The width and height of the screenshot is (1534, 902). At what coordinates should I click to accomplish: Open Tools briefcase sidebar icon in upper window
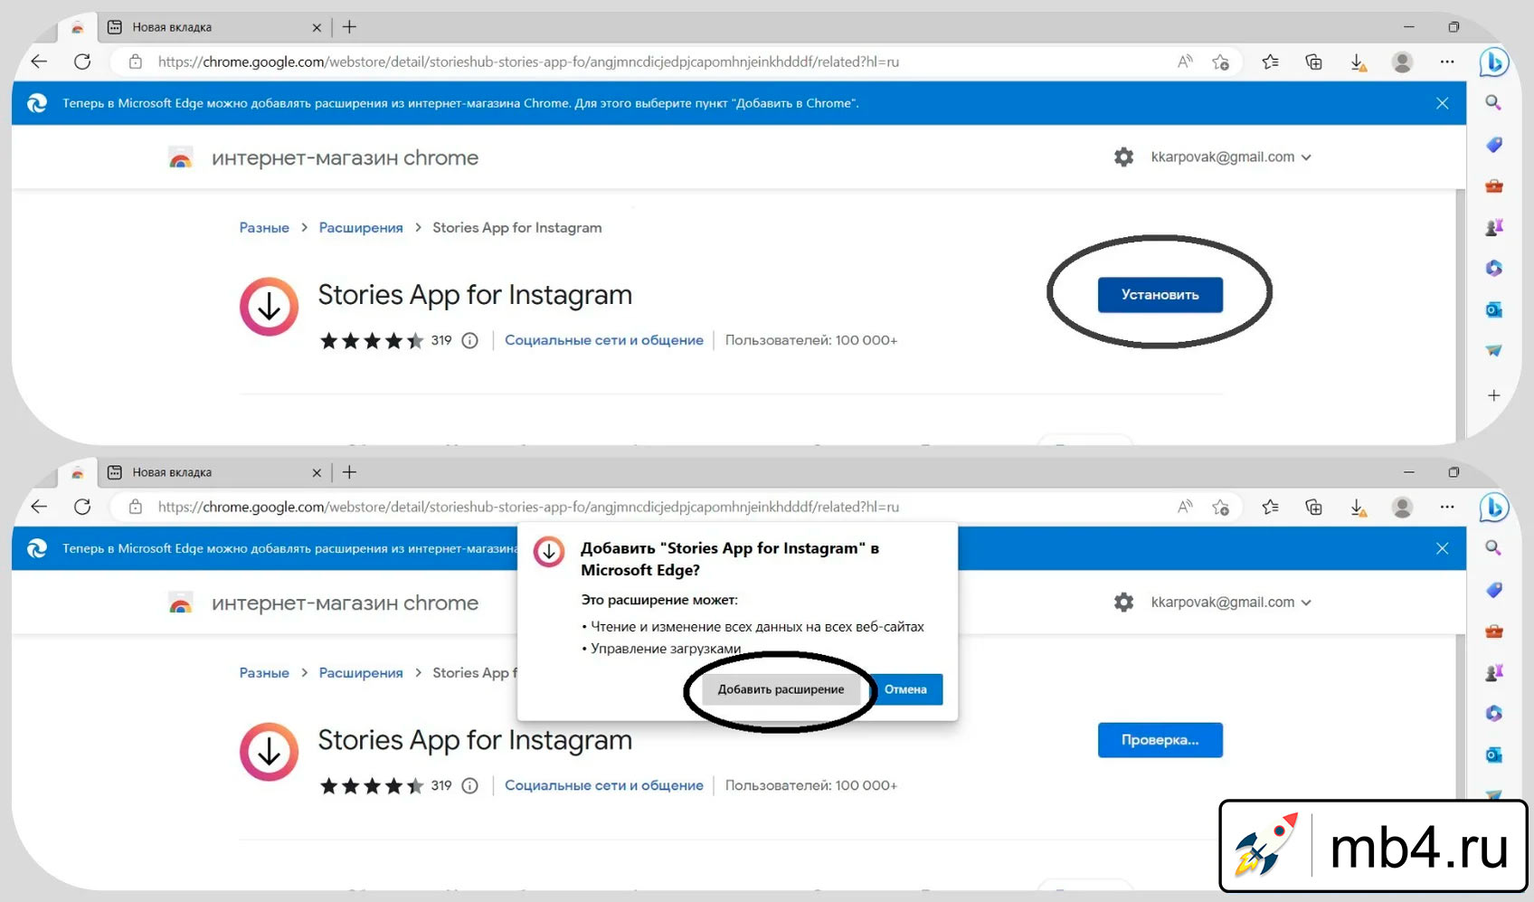click(1494, 185)
